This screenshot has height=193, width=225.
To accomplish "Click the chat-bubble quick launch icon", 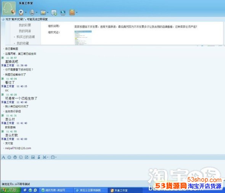I will coord(35,190).
